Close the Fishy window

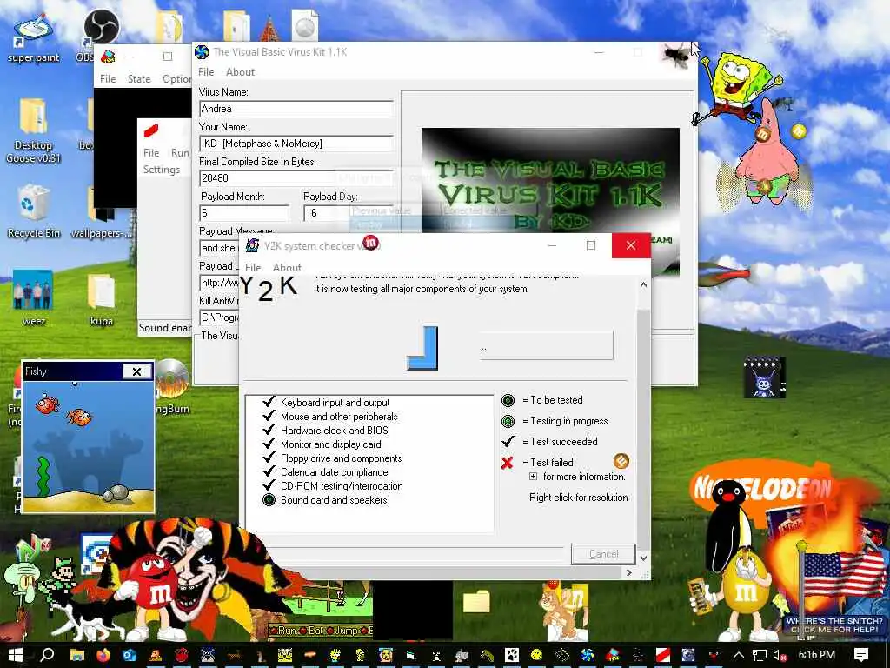(x=136, y=371)
